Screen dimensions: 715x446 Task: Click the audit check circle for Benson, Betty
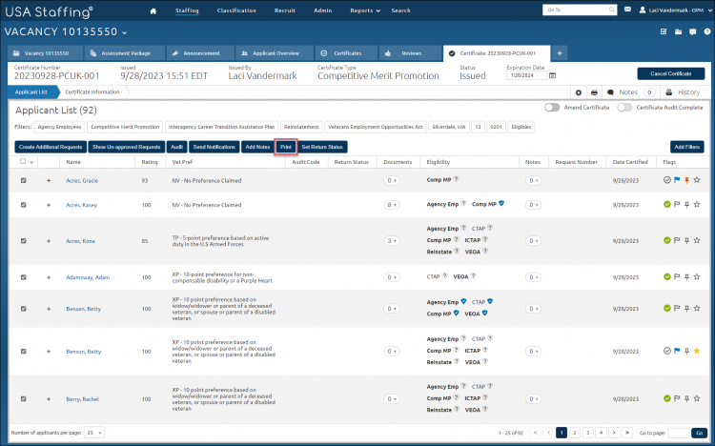pos(667,351)
